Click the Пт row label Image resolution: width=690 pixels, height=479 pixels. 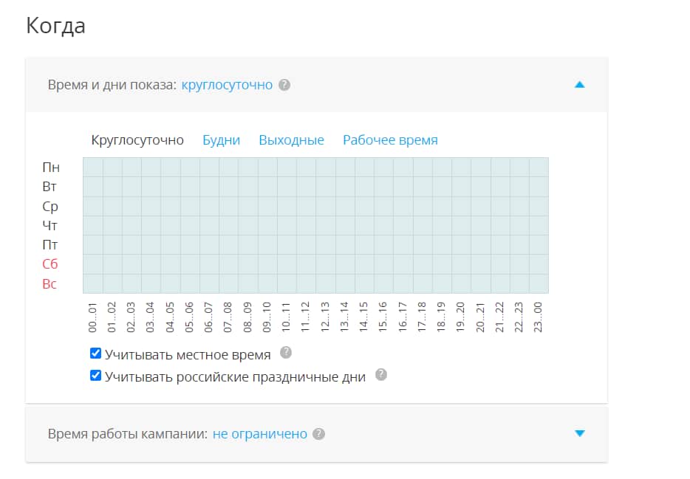[49, 245]
